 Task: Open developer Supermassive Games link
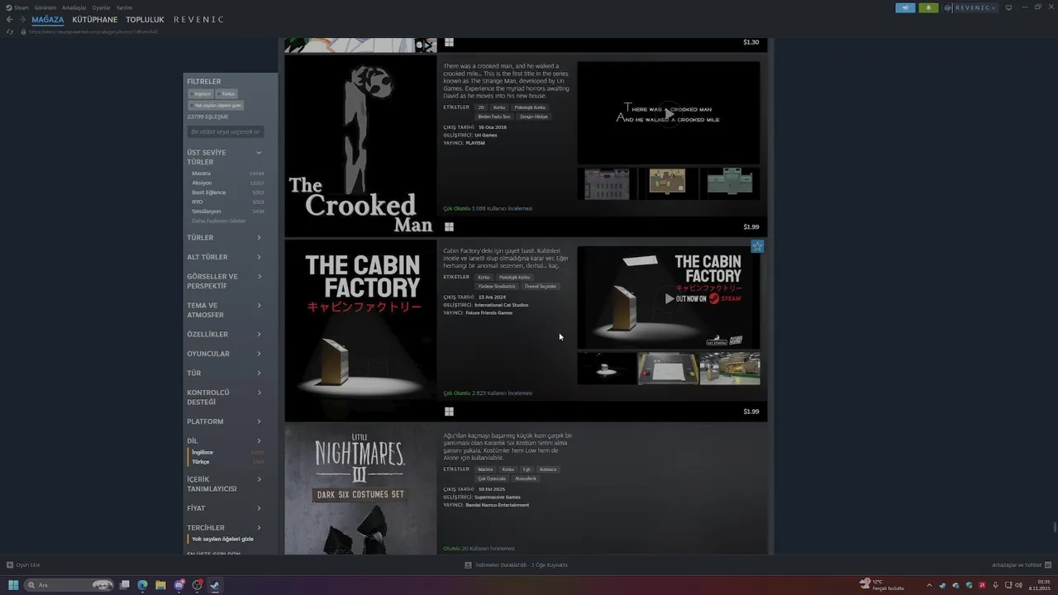[498, 497]
